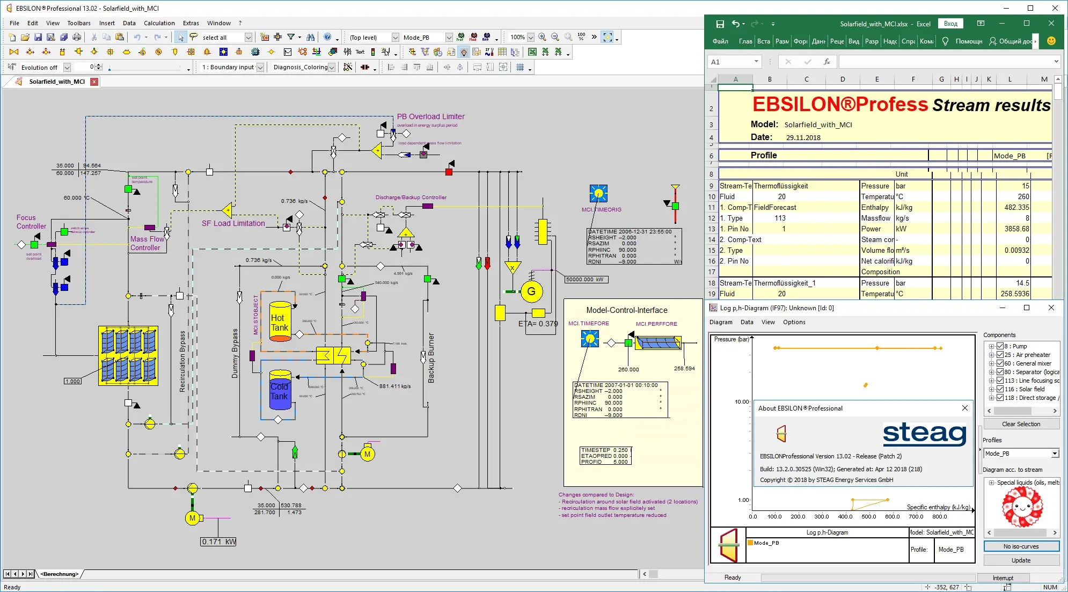Click the traffic light alarm icon
Screen dimensions: 1068x592
tap(373, 52)
